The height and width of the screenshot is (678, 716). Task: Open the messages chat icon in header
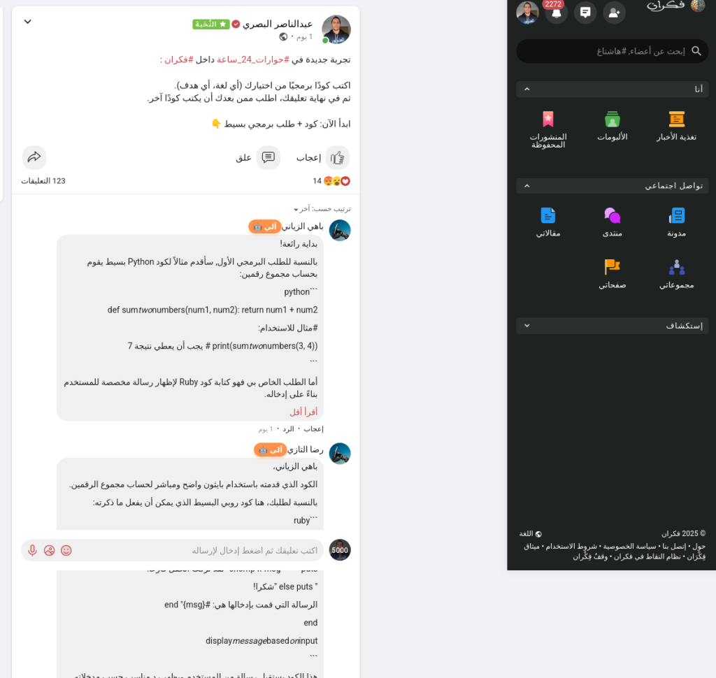[x=585, y=13]
